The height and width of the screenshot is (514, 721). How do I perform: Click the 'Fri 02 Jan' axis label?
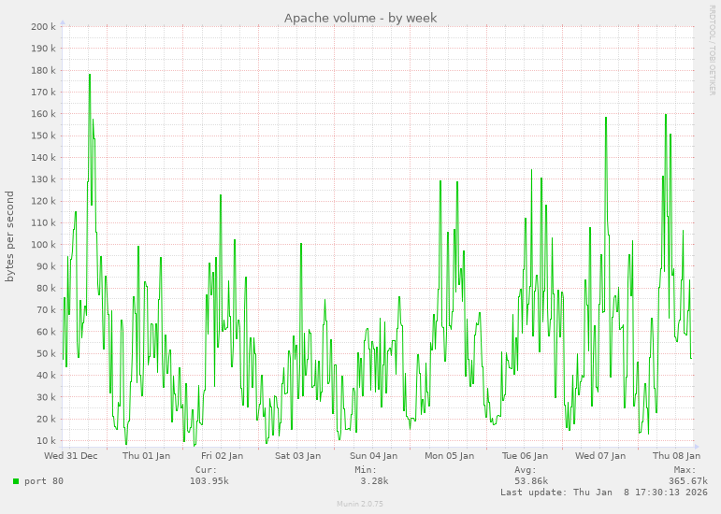click(x=222, y=456)
